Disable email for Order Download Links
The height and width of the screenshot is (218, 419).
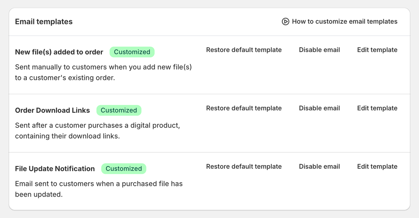point(319,108)
